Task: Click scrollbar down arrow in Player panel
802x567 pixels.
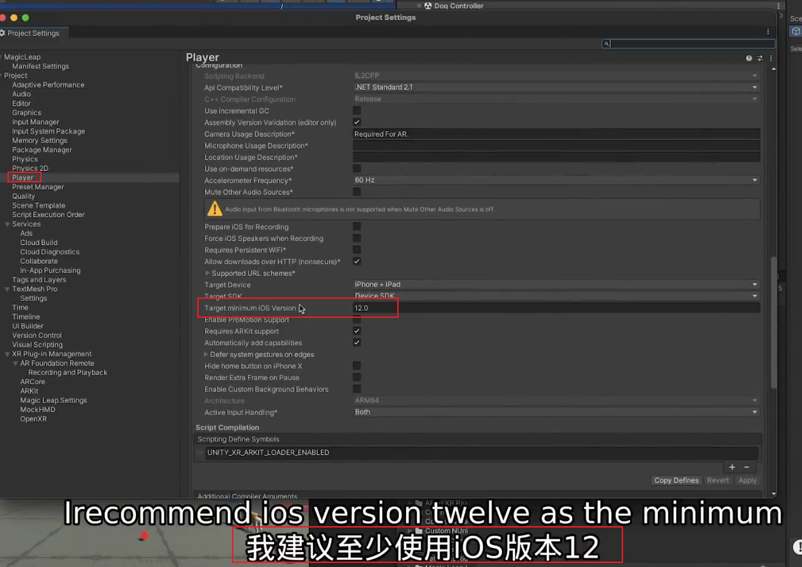Action: 774,493
